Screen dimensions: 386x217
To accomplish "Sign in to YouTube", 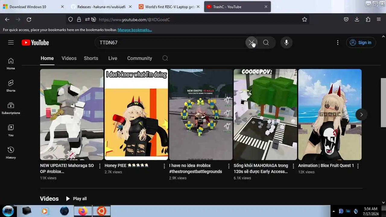I will click(361, 42).
